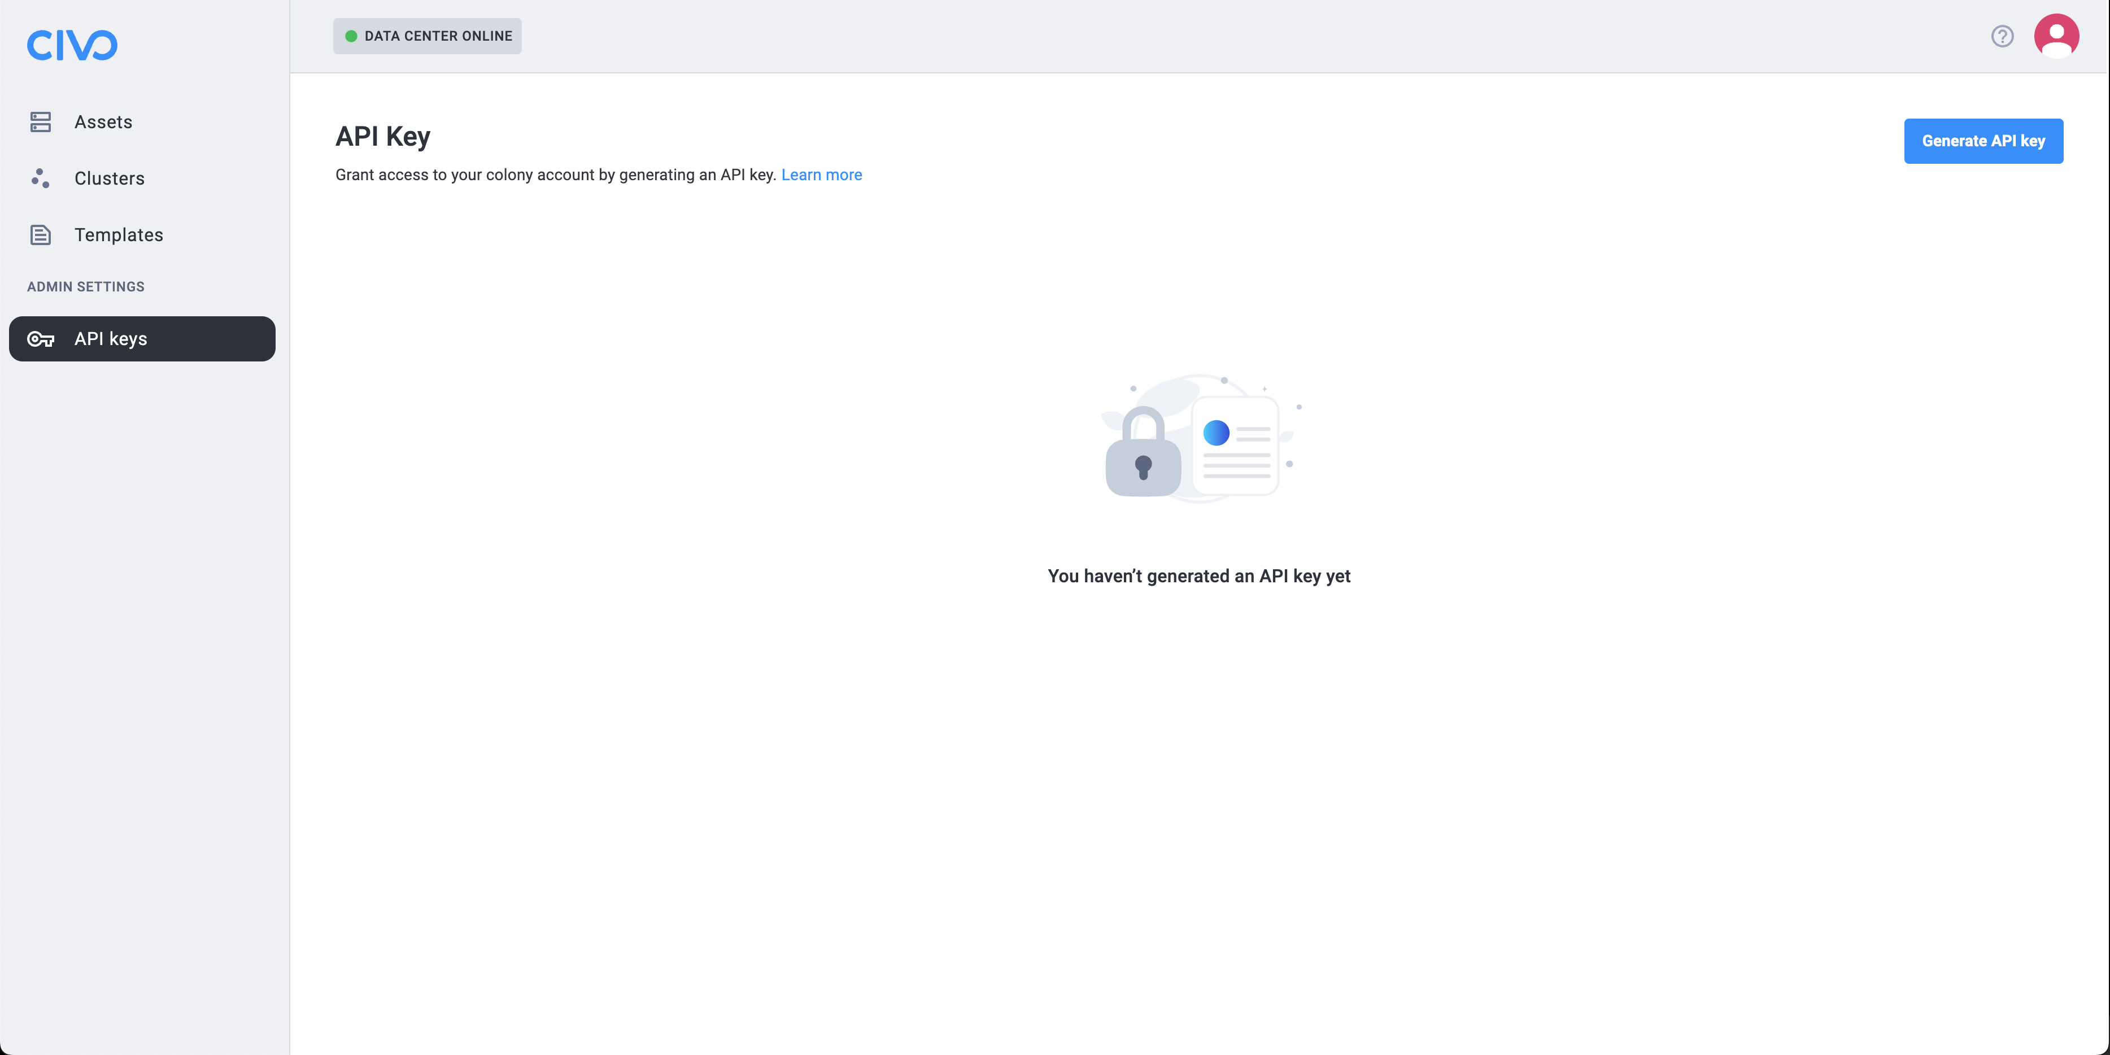Click the API keys key icon
The width and height of the screenshot is (2110, 1055).
41,339
